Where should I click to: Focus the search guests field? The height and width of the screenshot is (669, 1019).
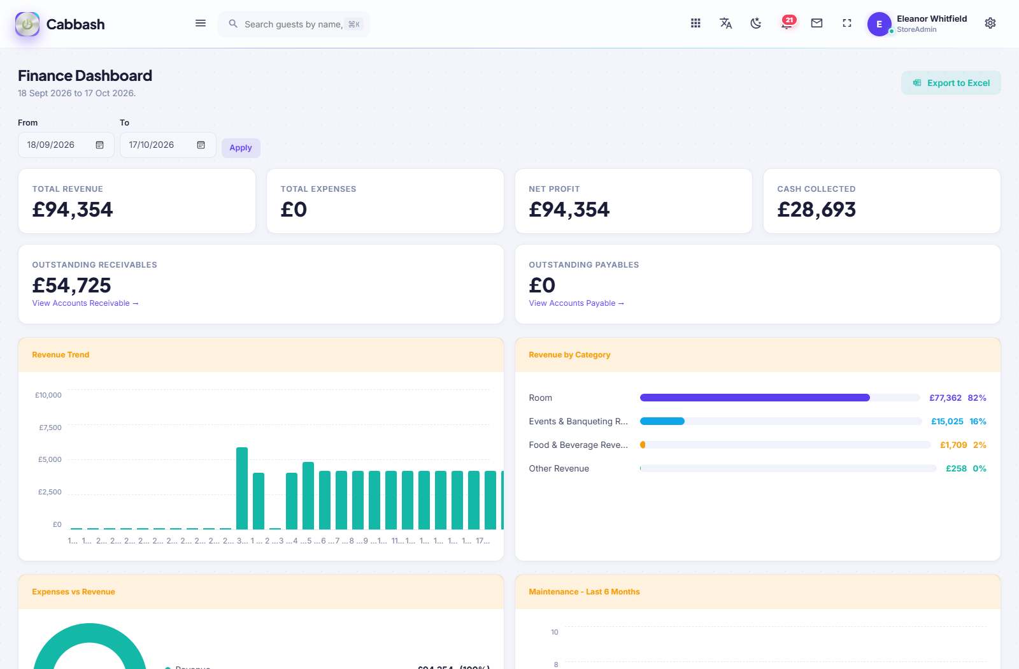coord(294,24)
